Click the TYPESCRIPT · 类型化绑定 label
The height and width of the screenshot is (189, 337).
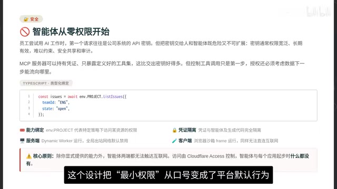click(46, 83)
